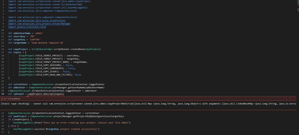This screenshot has width=299, height=135.
Task: Click line number 16 in the gutter
Action: pos(3,49)
